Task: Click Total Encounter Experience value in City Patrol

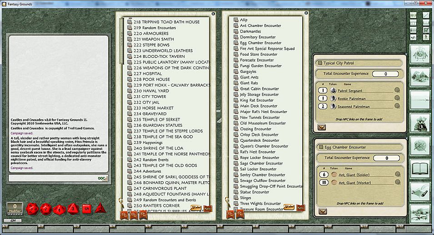Action: pos(385,74)
